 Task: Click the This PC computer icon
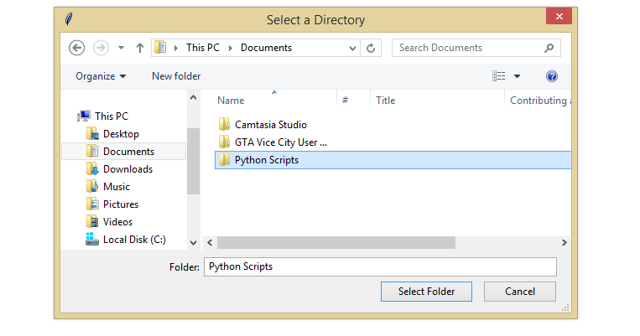(84, 116)
